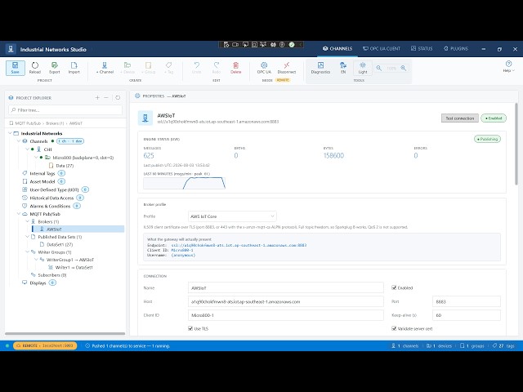Click the Name field containing AWSIoT

click(286, 287)
